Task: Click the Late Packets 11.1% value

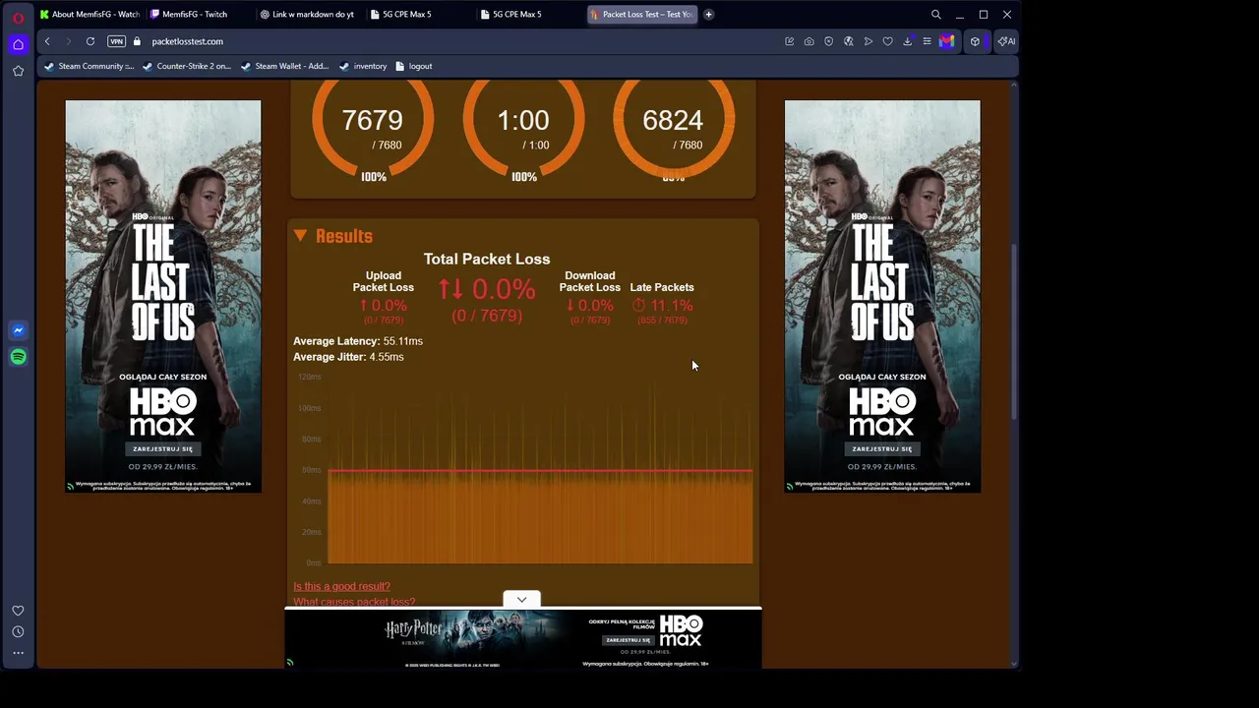Action: (662, 306)
